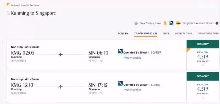
Task: Click the airplane icon on the 13:10 flight
Action: tap(61, 87)
